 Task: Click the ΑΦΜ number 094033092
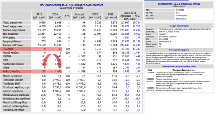180,10
